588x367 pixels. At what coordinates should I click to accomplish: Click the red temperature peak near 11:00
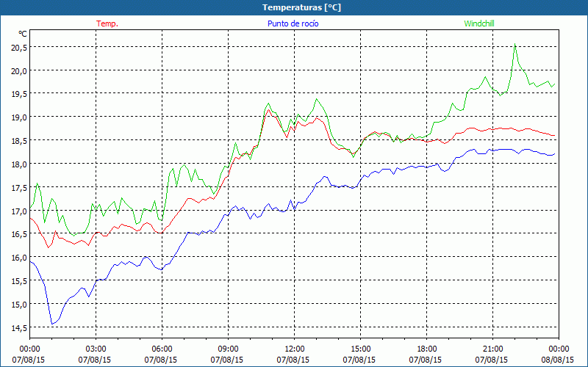pos(268,109)
